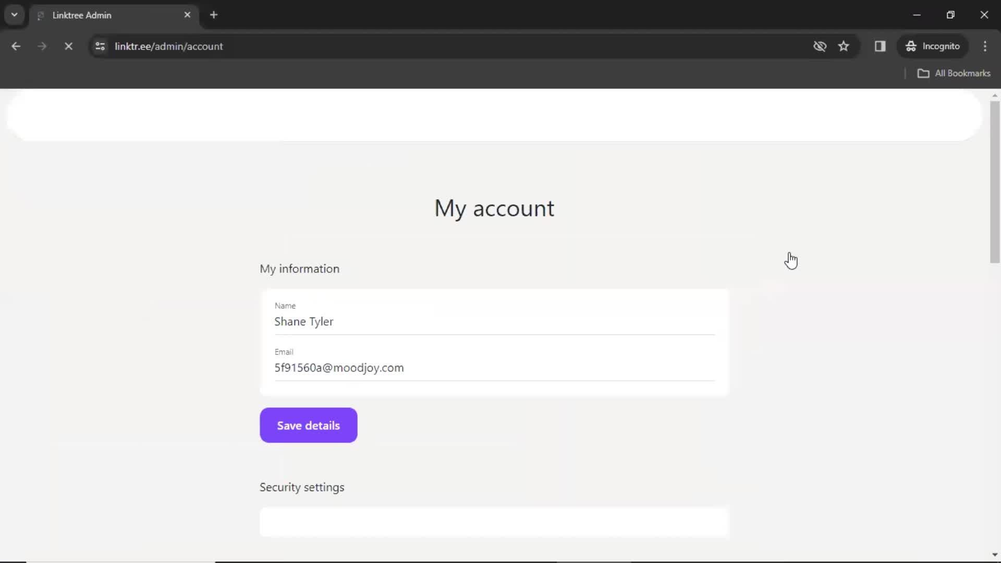Screen dimensions: 1001x563
Task: Open the third-party cookies blocked eye icon
Action: [820, 46]
